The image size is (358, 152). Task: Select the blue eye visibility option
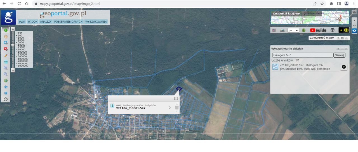tap(354, 31)
